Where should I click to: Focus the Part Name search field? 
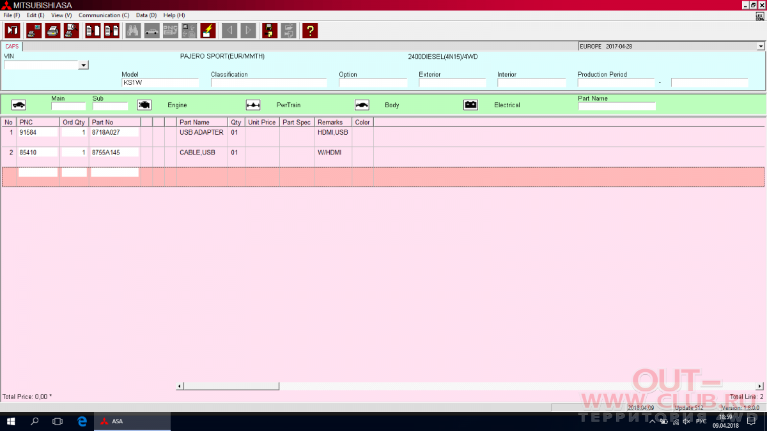tap(617, 106)
